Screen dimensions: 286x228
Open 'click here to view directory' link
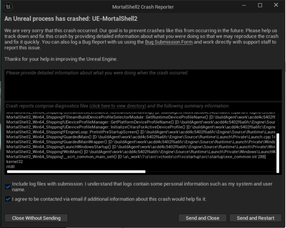tap(118, 106)
